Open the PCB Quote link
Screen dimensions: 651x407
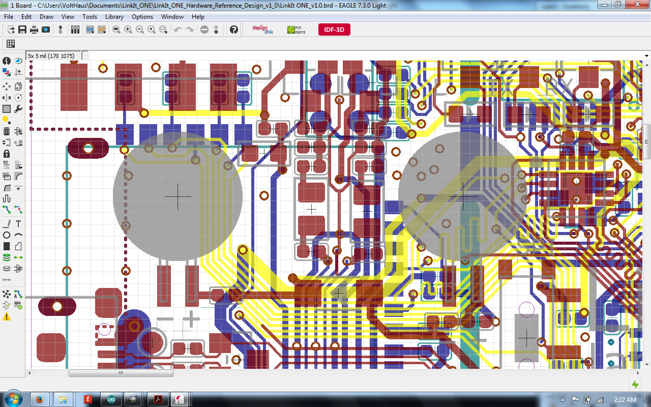tap(297, 30)
